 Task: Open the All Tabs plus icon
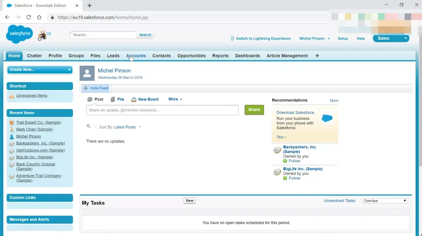tap(317, 56)
